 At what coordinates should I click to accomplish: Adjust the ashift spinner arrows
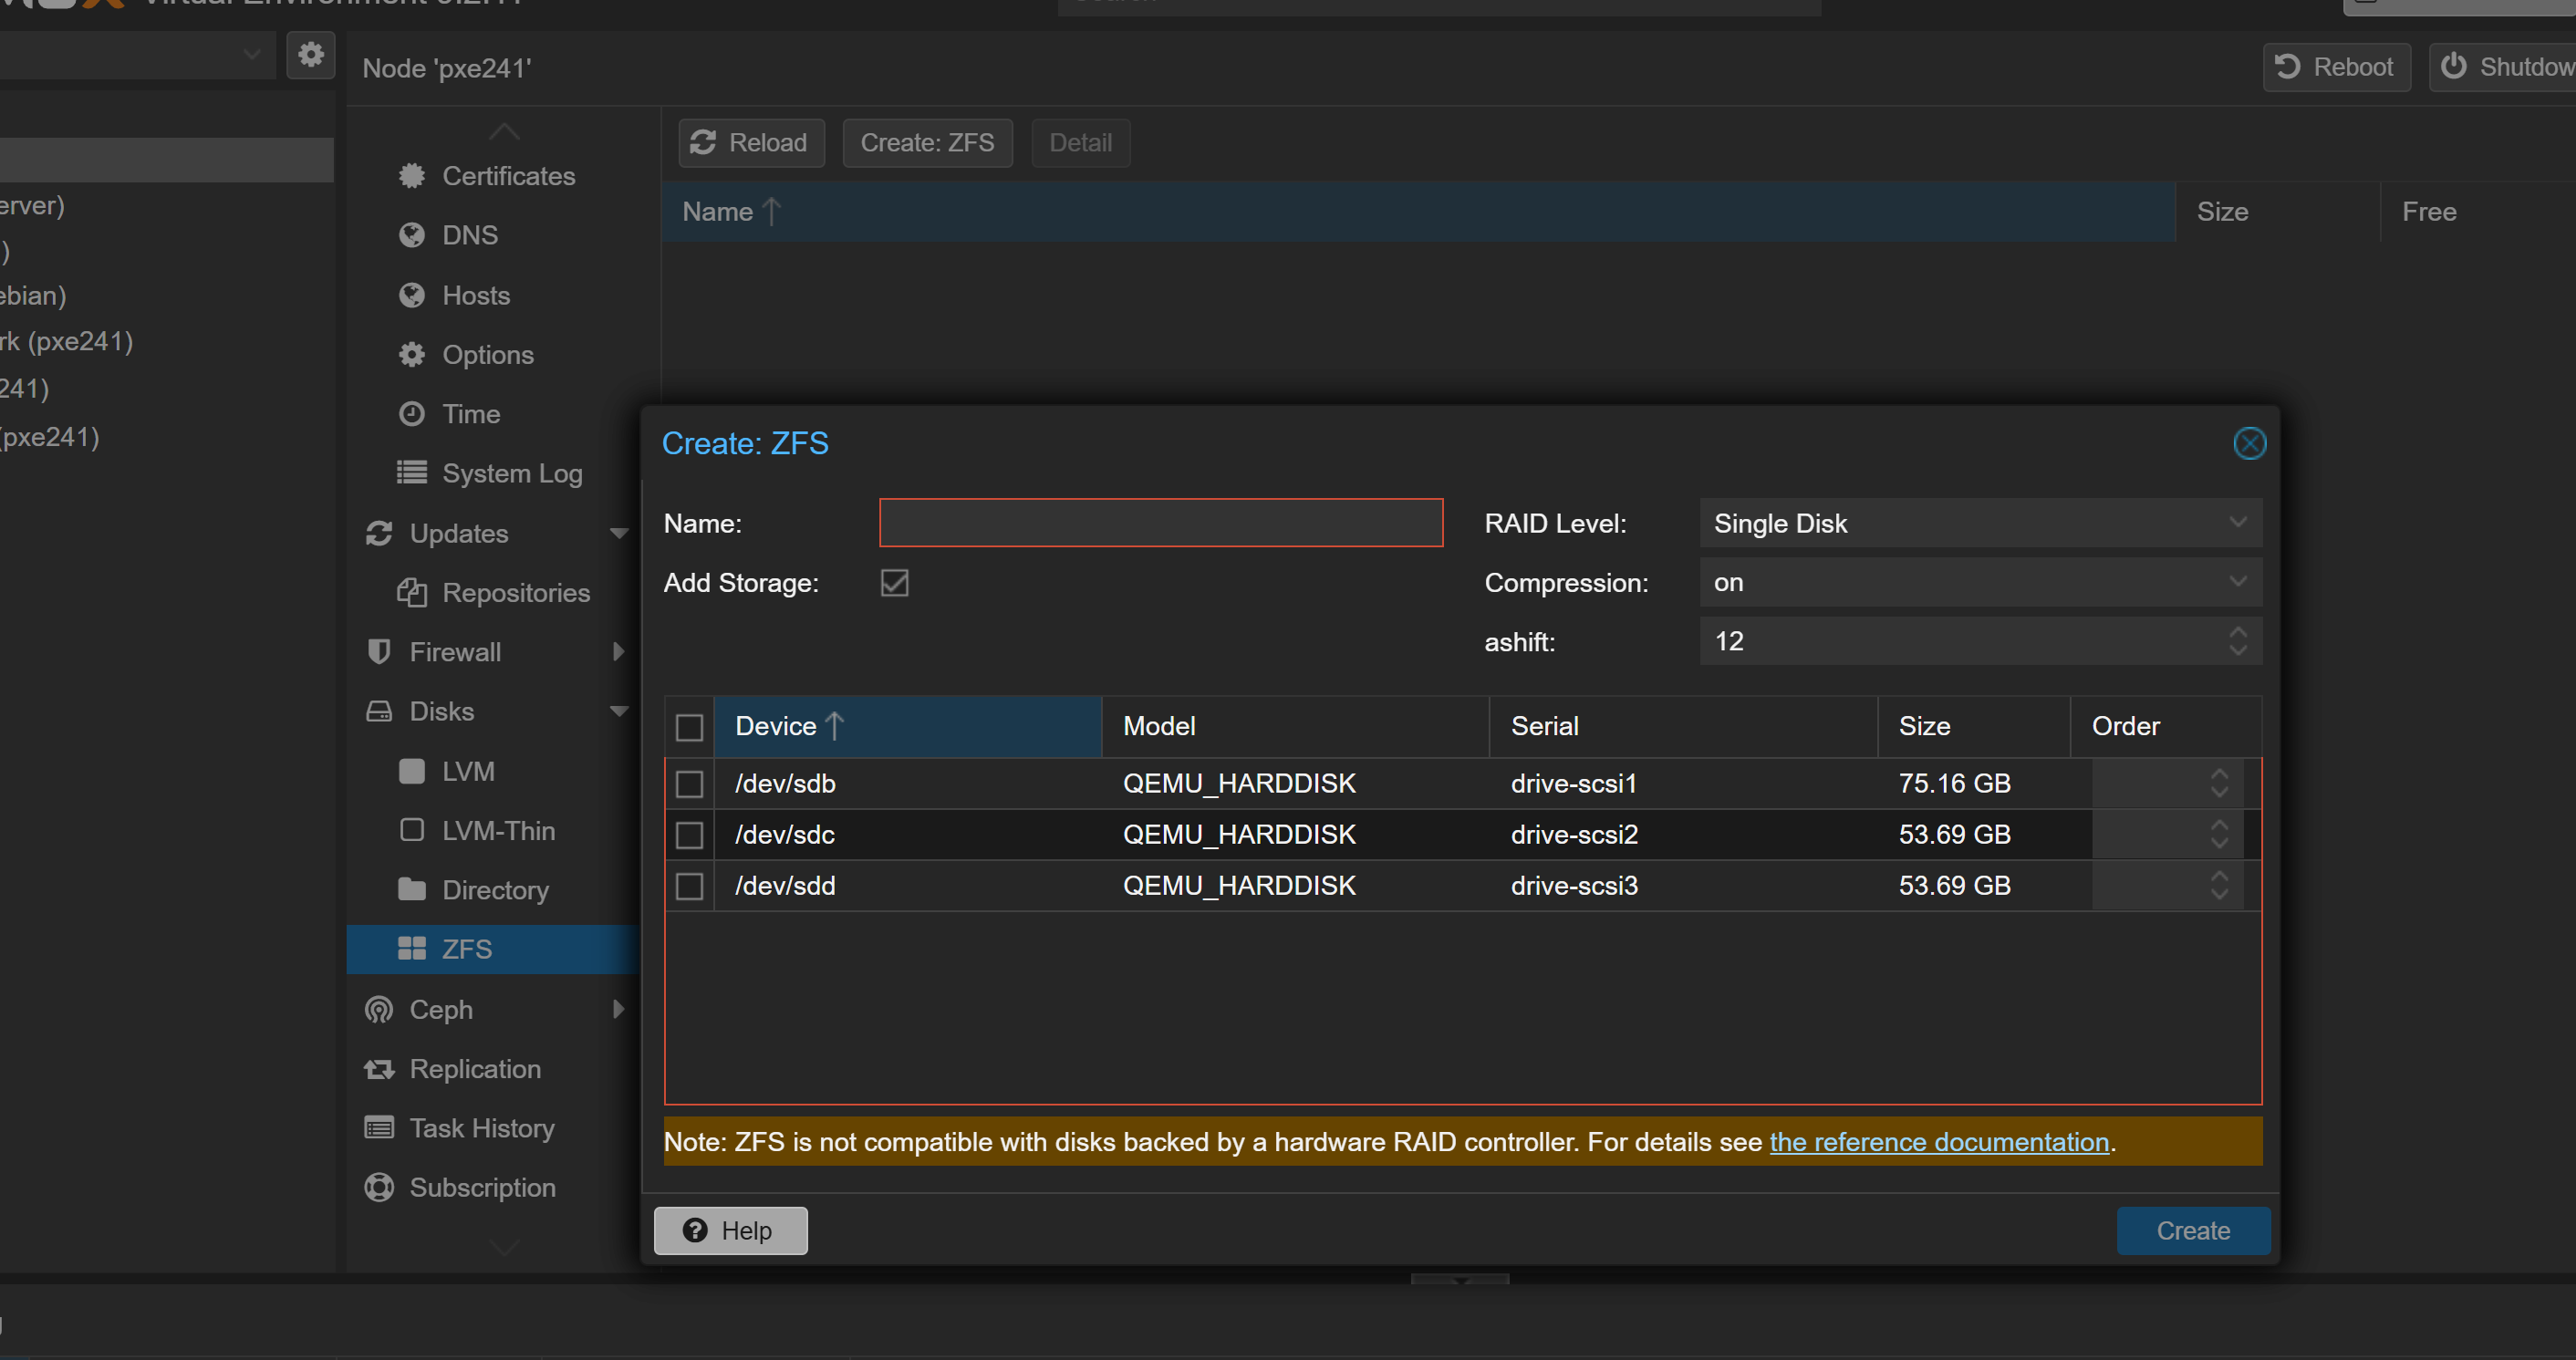click(2238, 641)
